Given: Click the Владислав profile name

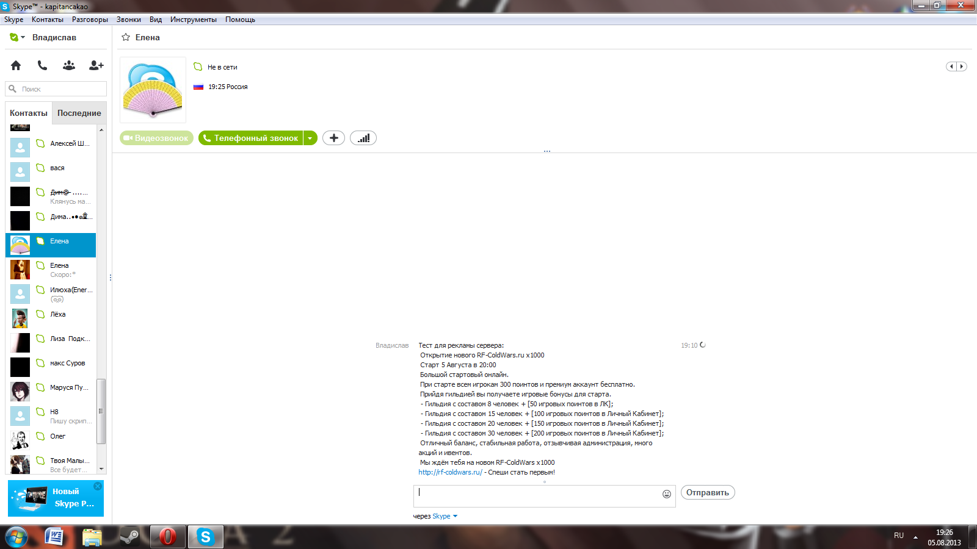Looking at the screenshot, I should [54, 37].
